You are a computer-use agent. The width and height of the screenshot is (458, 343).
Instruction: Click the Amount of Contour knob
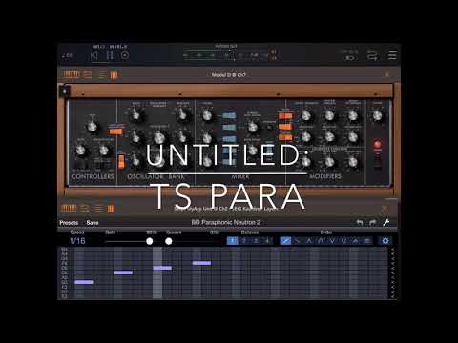[353, 115]
